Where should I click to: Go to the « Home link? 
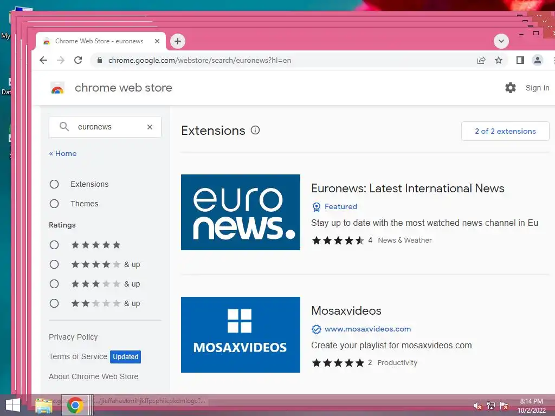coord(63,153)
